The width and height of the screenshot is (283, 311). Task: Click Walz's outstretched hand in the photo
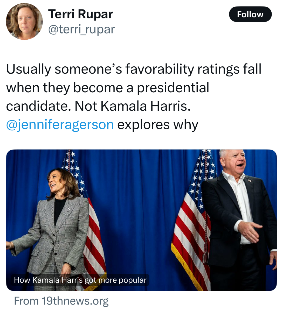point(250,231)
